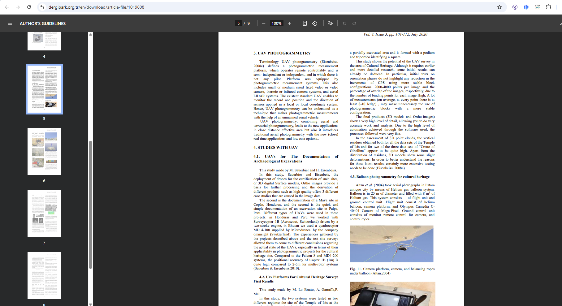Bookmark this page with the star icon
This screenshot has width=562, height=306.
(x=499, y=7)
